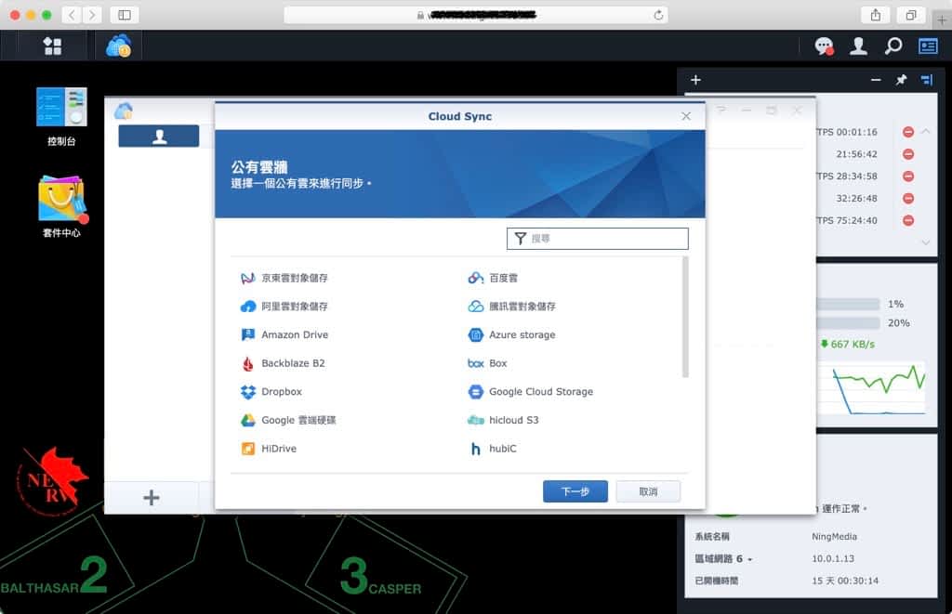Open the 套件中心 desktop icon
Viewport: 952px width, 614px height.
(x=61, y=207)
